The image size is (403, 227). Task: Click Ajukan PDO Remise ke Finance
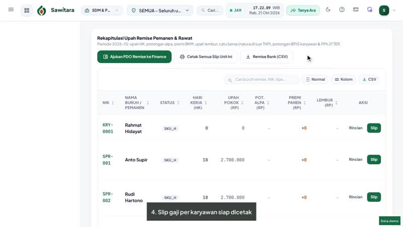click(135, 56)
